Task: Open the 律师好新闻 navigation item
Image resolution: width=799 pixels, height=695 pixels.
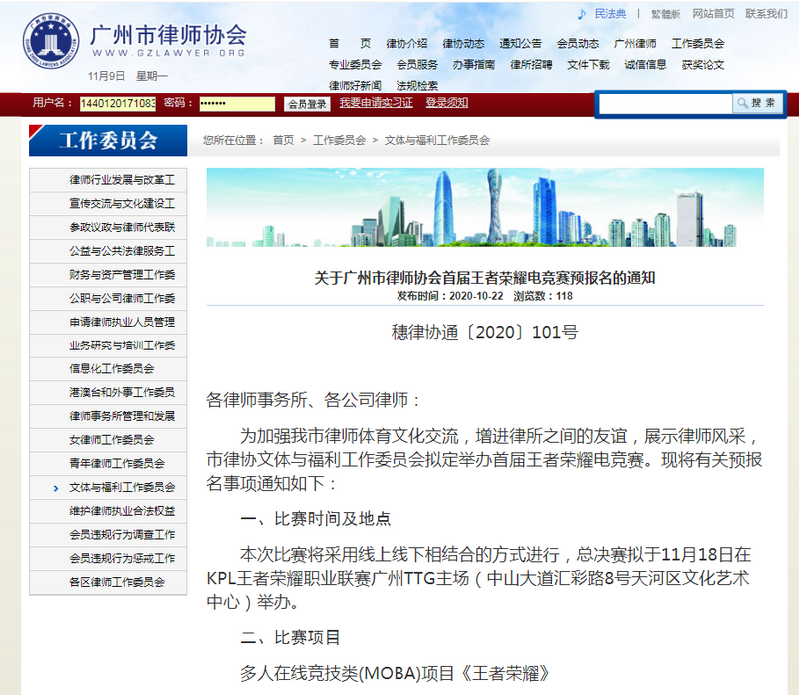Action: [x=355, y=85]
